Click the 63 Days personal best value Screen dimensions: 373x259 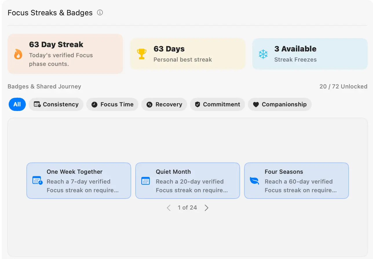click(x=169, y=49)
